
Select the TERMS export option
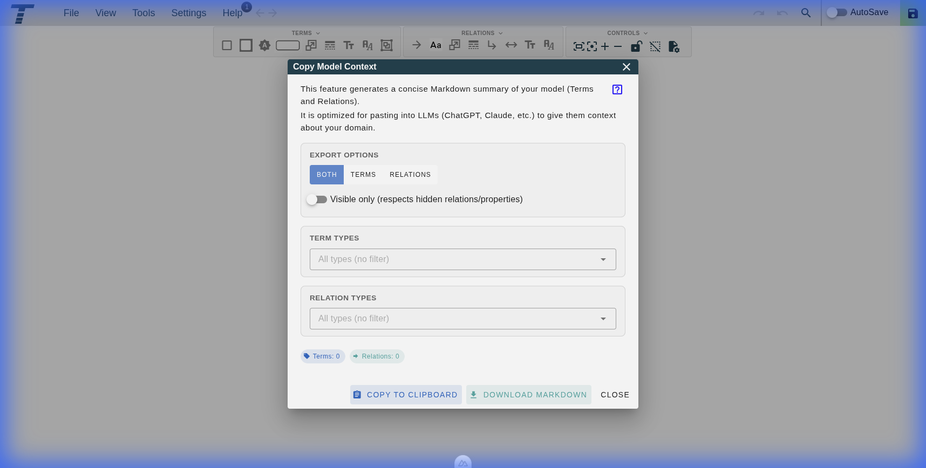[363, 175]
